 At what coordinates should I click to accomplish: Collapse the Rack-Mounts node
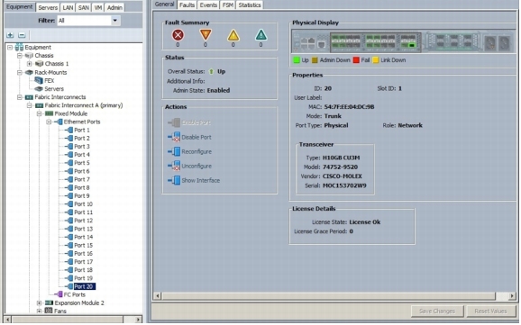tap(20, 72)
